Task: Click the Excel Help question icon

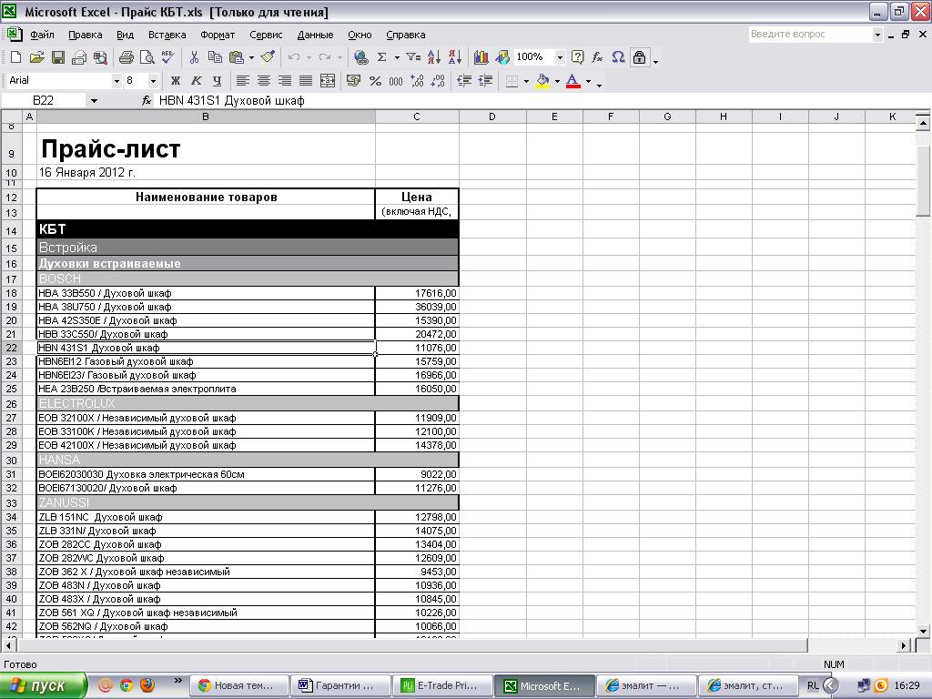Action: coord(577,57)
